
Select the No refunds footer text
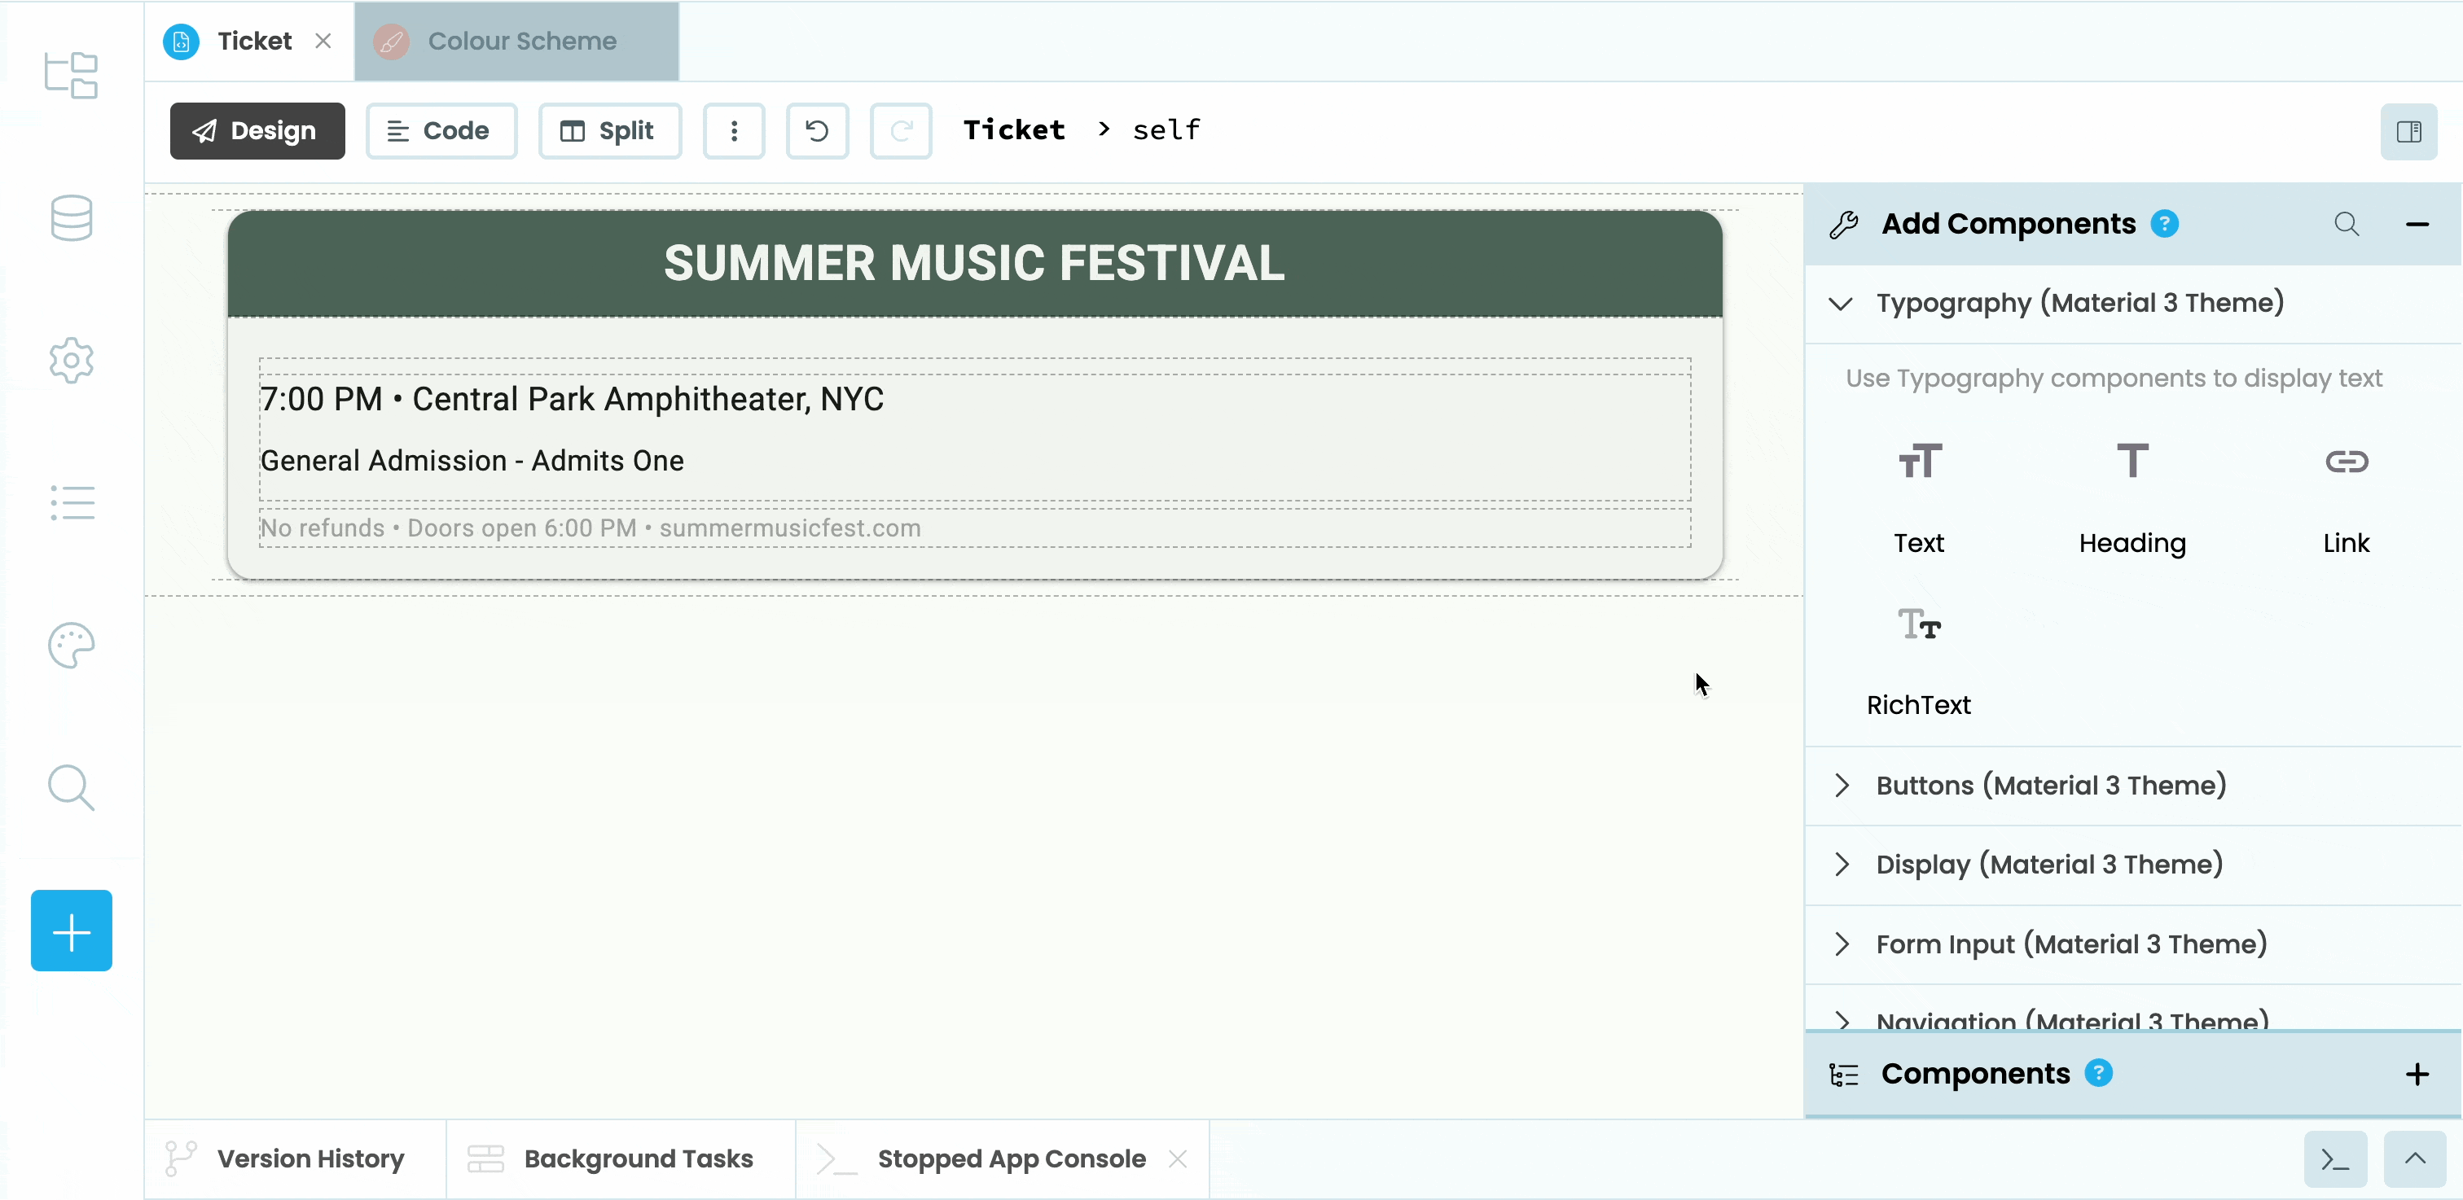(590, 528)
